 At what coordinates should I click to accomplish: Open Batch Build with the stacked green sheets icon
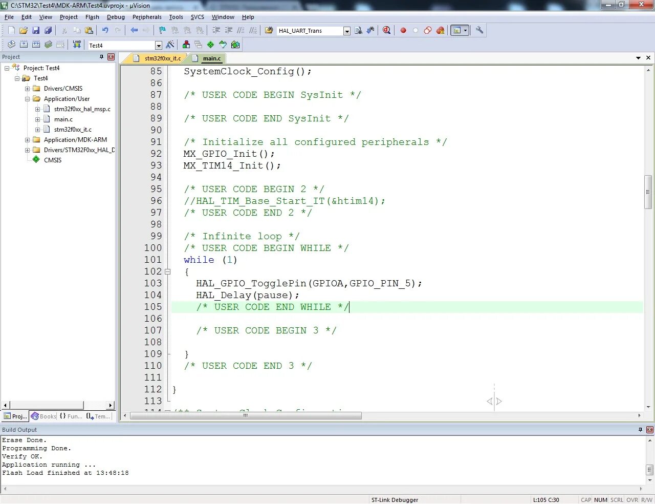[48, 45]
